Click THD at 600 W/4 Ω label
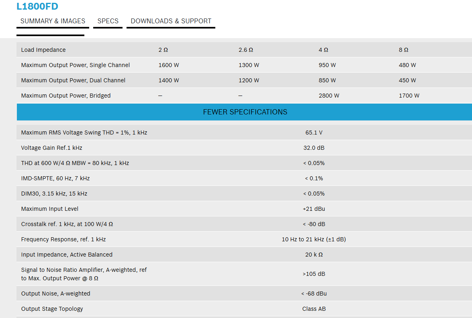The image size is (472, 318). coord(75,163)
